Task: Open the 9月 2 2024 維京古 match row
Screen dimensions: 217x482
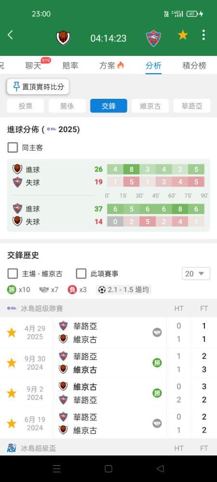Action: pyautogui.click(x=108, y=393)
